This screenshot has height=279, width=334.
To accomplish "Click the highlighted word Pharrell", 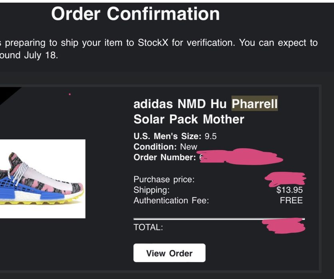I will [x=254, y=104].
